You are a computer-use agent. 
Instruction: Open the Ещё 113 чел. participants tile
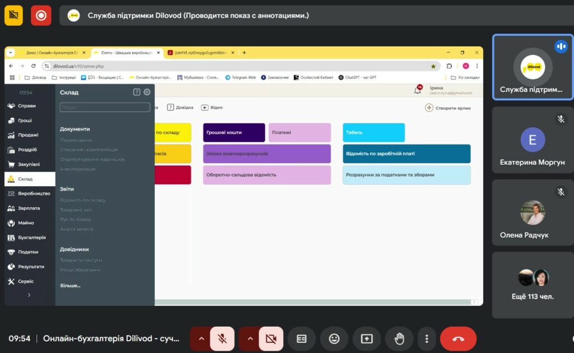click(x=533, y=285)
